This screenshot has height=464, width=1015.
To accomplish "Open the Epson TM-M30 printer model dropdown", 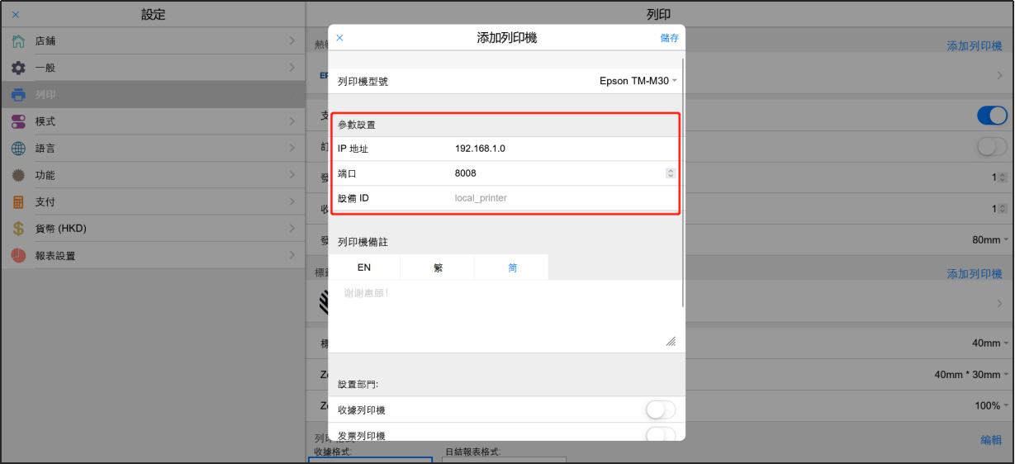I will point(638,81).
